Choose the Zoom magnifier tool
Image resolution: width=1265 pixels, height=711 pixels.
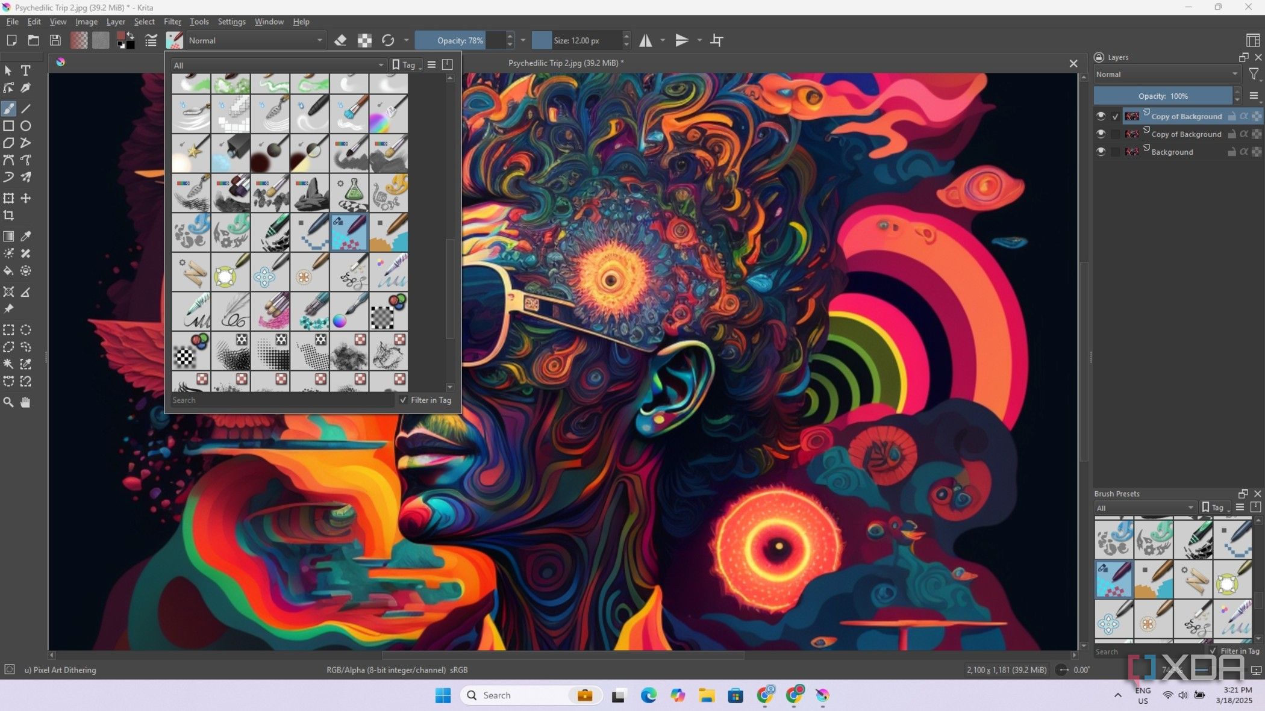(x=8, y=402)
